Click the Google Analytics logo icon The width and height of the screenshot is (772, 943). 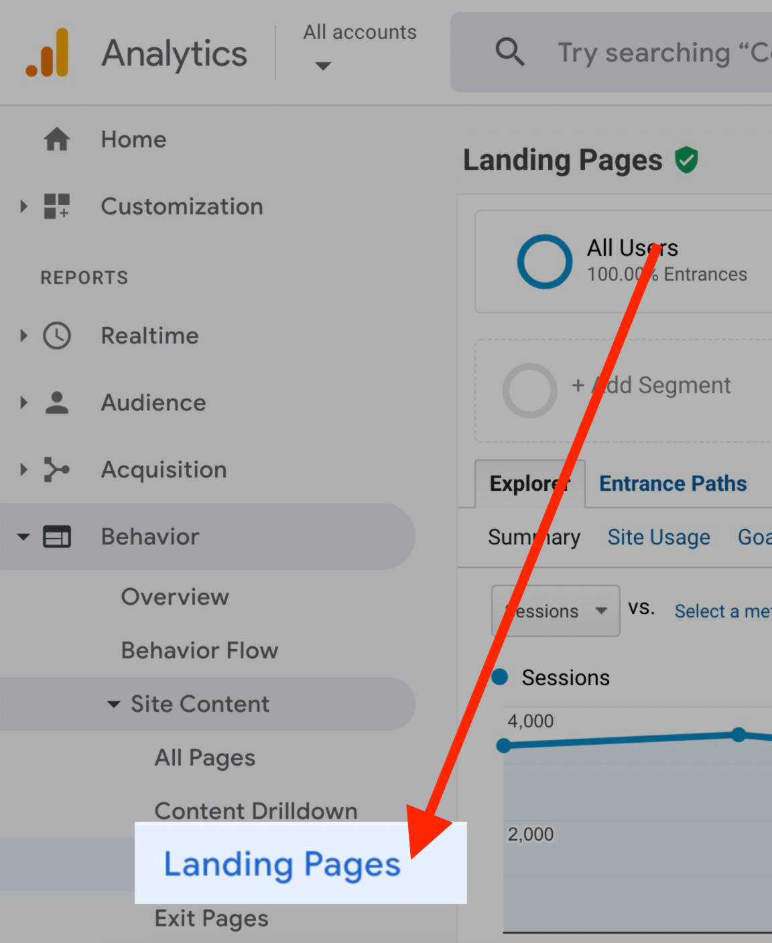click(48, 53)
